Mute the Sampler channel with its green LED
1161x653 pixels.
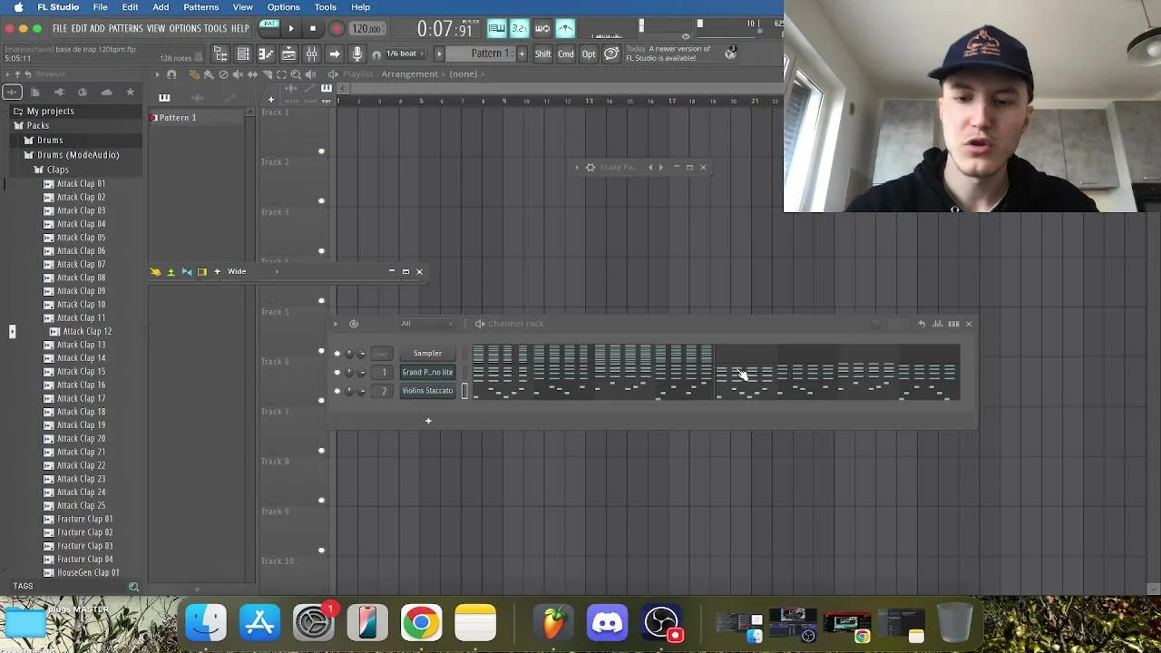pyautogui.click(x=337, y=354)
